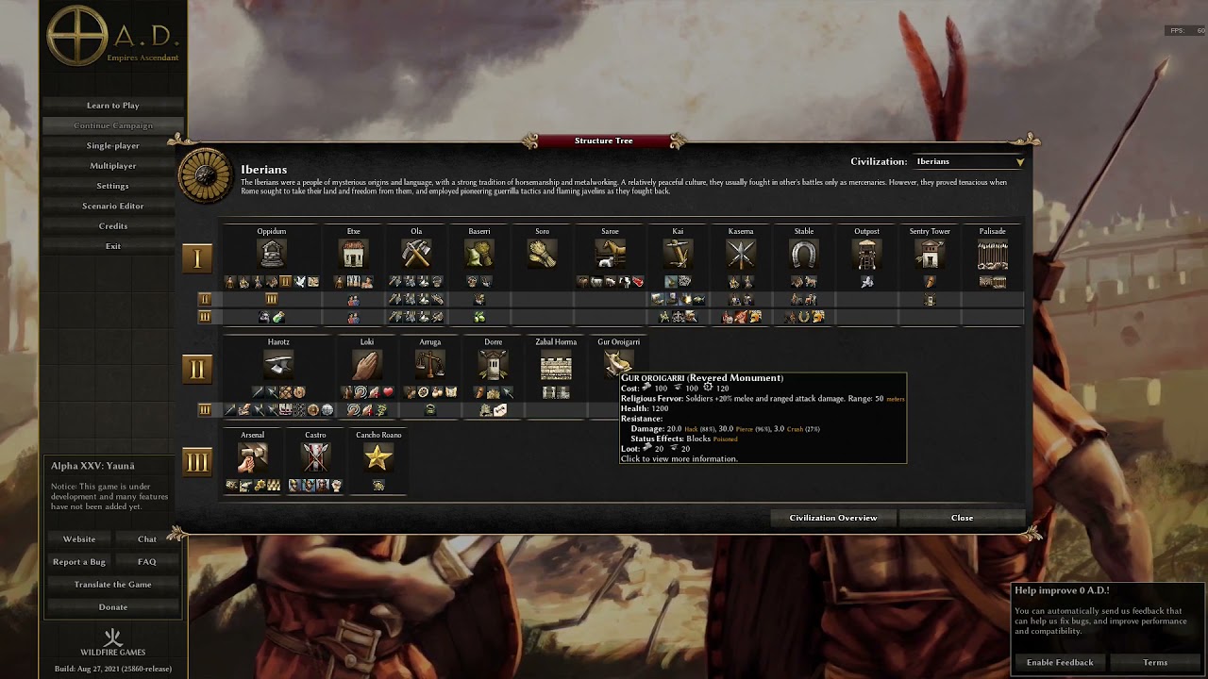Click Translate the Game
Viewport: 1208px width, 679px height.
point(113,585)
